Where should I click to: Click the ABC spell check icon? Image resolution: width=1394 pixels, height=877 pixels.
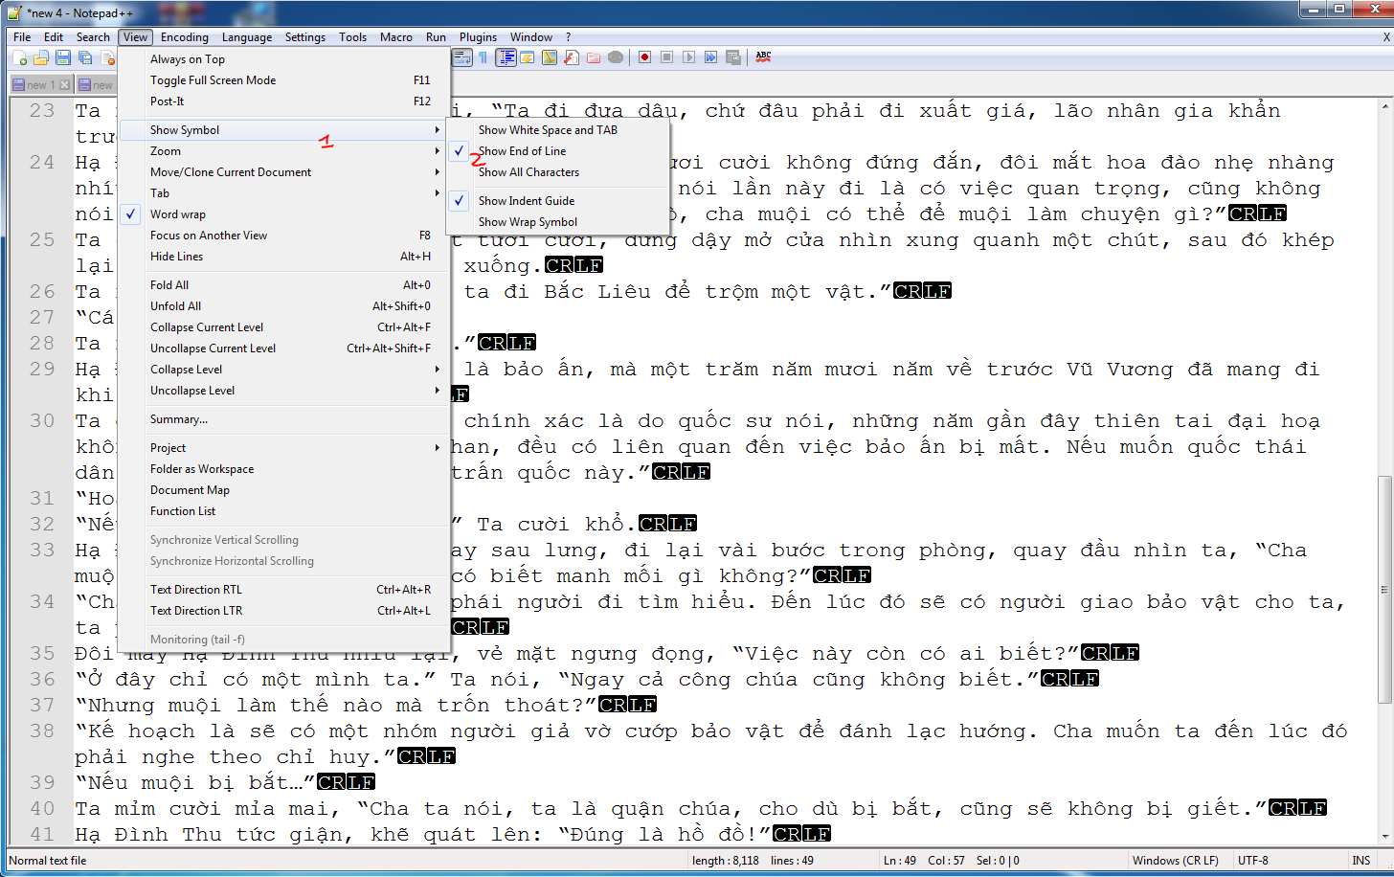[x=763, y=57]
